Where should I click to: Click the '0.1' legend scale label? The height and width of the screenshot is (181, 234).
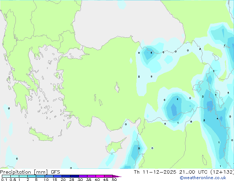4,180
